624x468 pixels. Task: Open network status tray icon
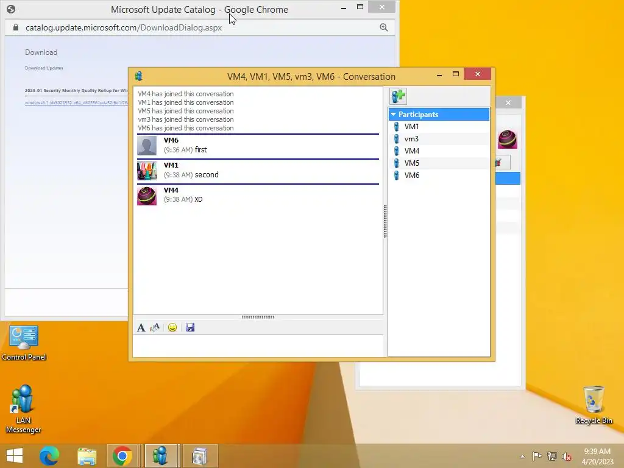coord(552,456)
